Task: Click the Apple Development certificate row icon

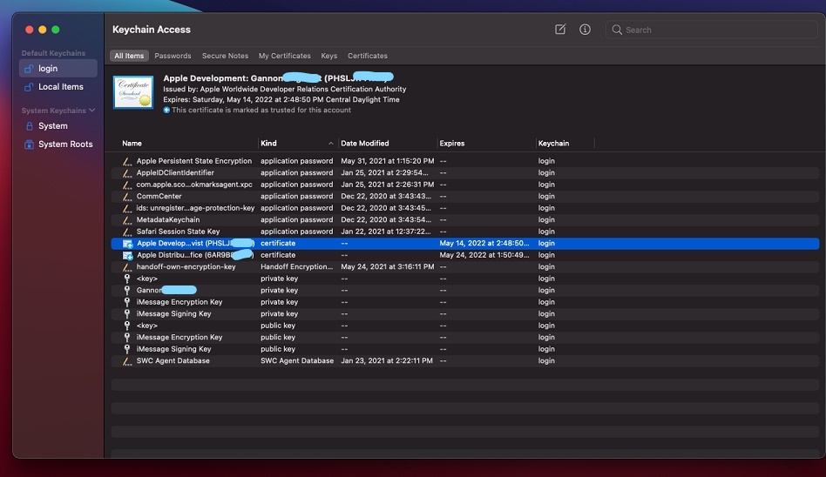Action: (x=127, y=244)
